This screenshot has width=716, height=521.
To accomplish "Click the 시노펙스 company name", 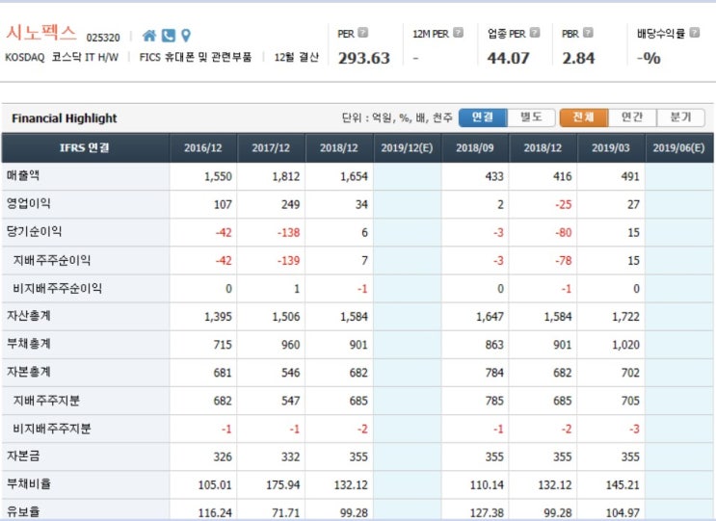I will [41, 33].
